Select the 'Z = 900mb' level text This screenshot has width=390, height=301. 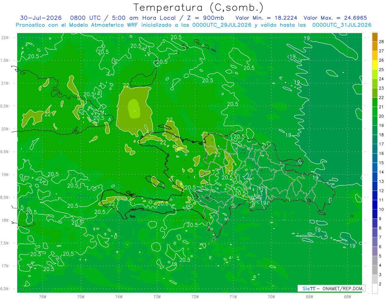click(x=205, y=18)
